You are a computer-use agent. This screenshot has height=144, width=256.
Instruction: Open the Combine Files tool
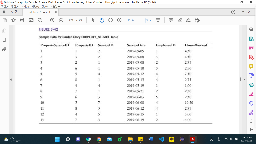[x=251, y=75]
